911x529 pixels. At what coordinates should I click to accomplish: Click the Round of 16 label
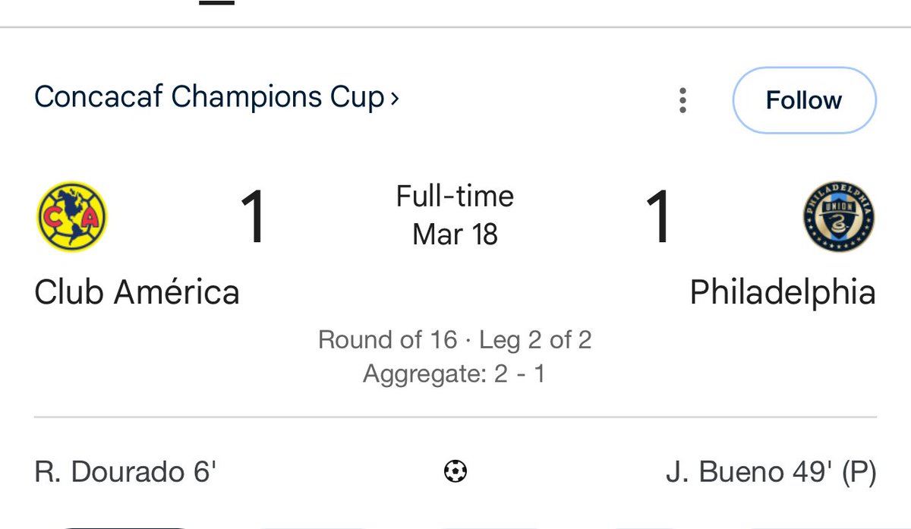point(387,339)
